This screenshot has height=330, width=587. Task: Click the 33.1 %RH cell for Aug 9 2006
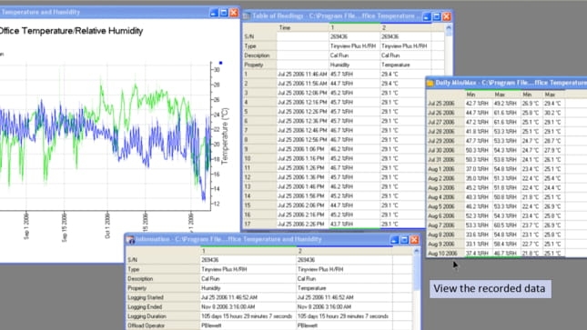tap(478, 244)
